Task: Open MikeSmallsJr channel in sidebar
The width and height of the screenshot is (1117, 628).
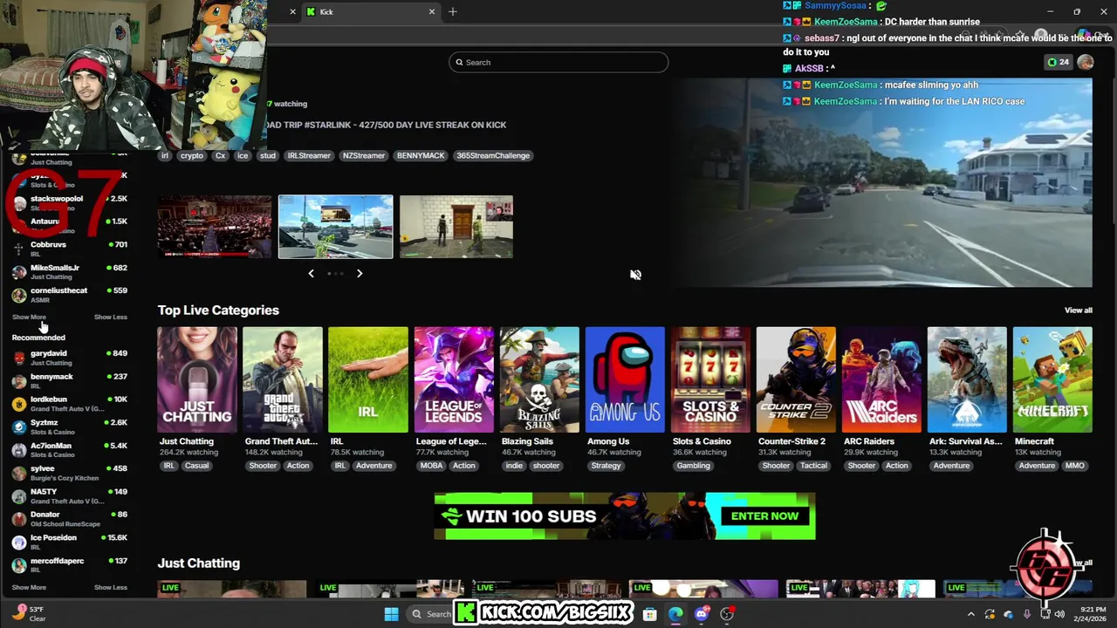Action: (70, 272)
